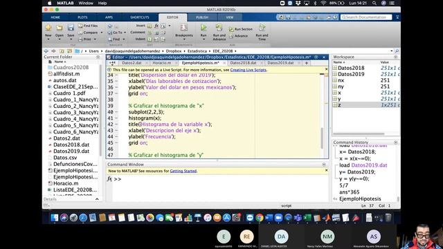Click the path bar search icon
This screenshot has height=249, width=443.
(397, 51)
